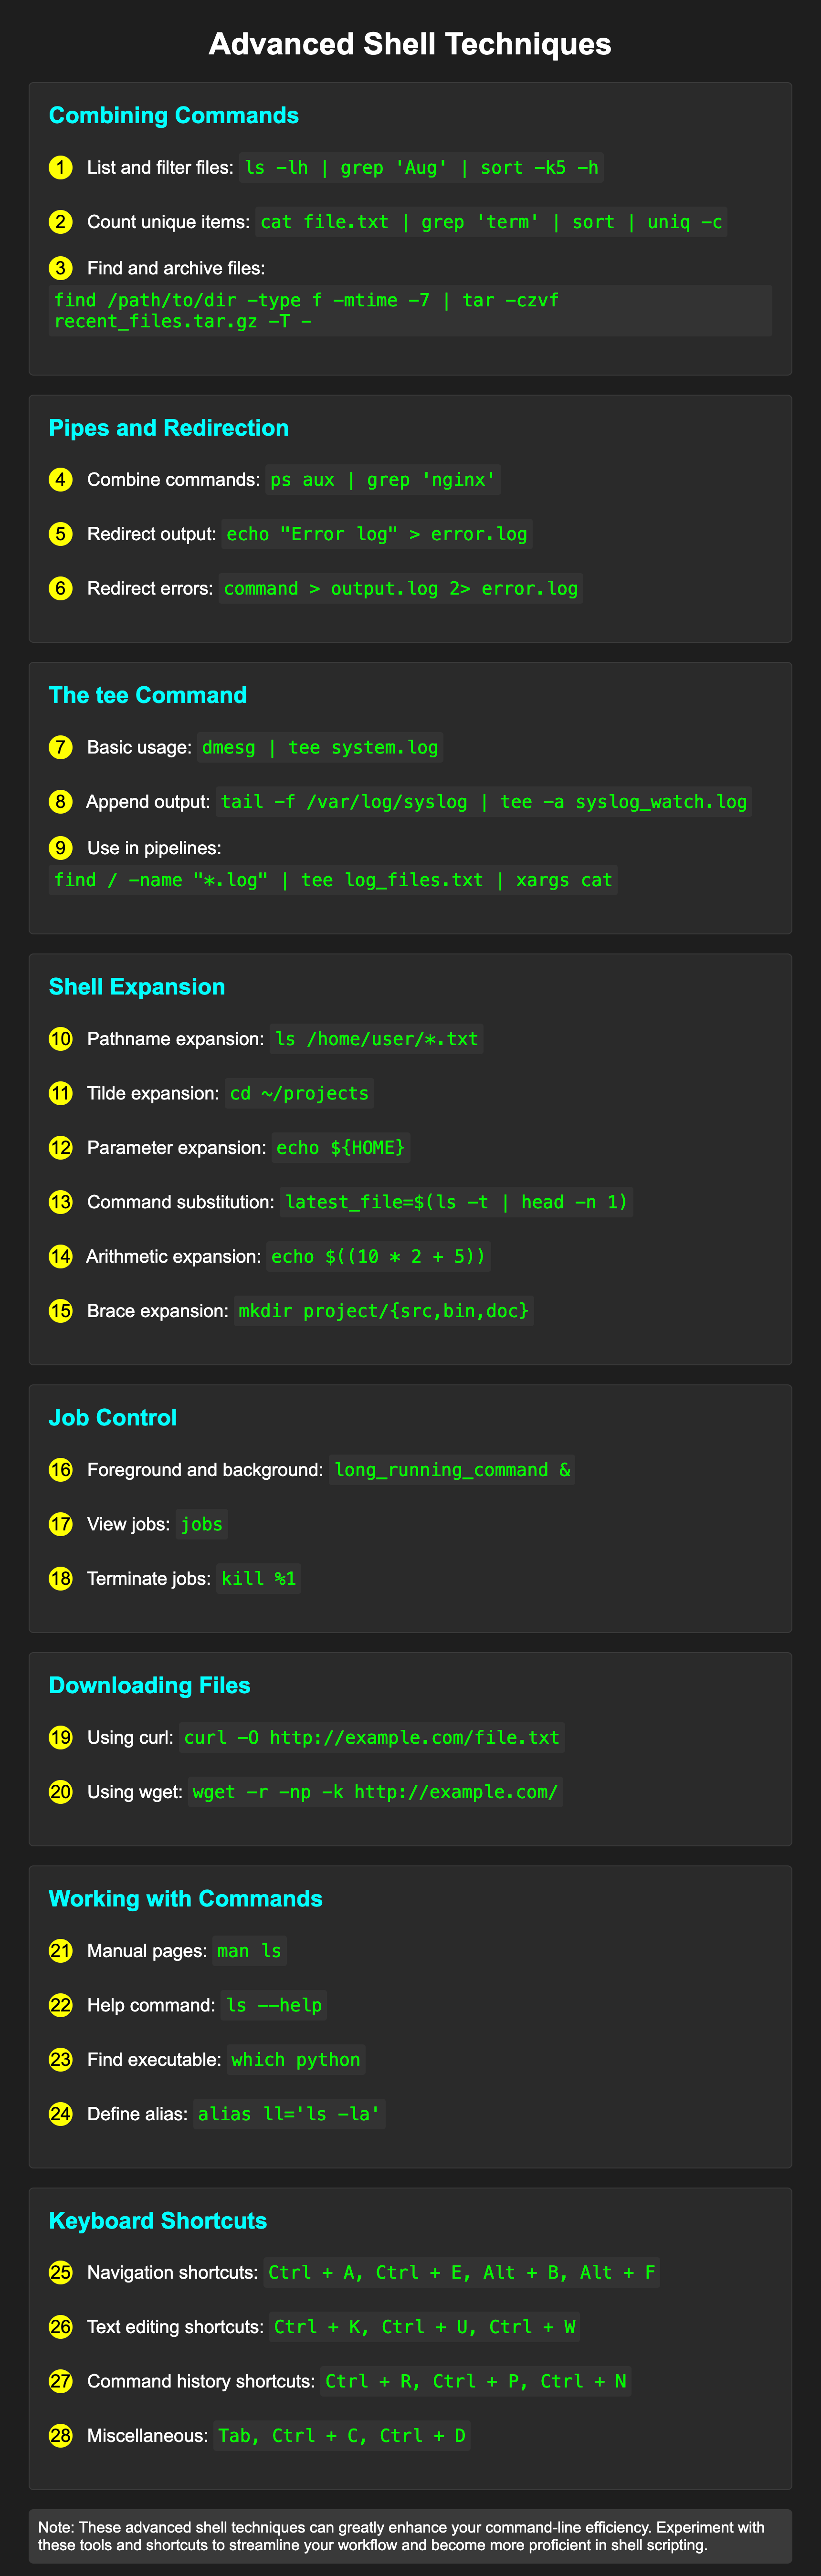Screen dimensions: 821x2576
Task: Click the ps aux grep nginx code snippet
Action: click(383, 480)
